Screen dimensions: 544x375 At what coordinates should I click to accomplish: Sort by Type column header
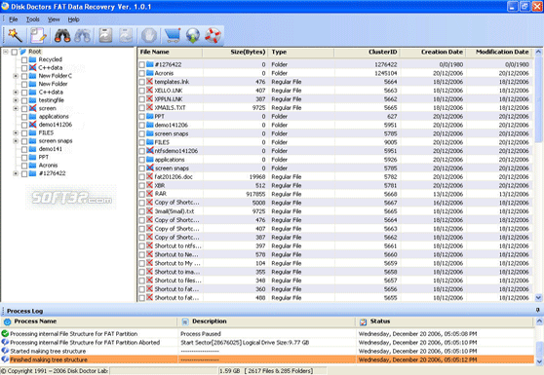(x=301, y=52)
